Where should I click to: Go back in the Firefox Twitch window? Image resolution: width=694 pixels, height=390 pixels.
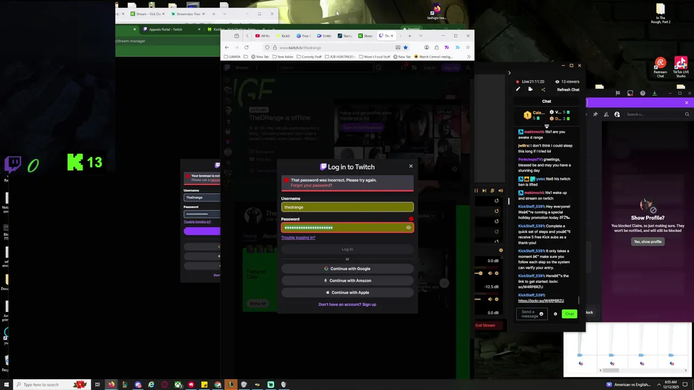tap(227, 47)
